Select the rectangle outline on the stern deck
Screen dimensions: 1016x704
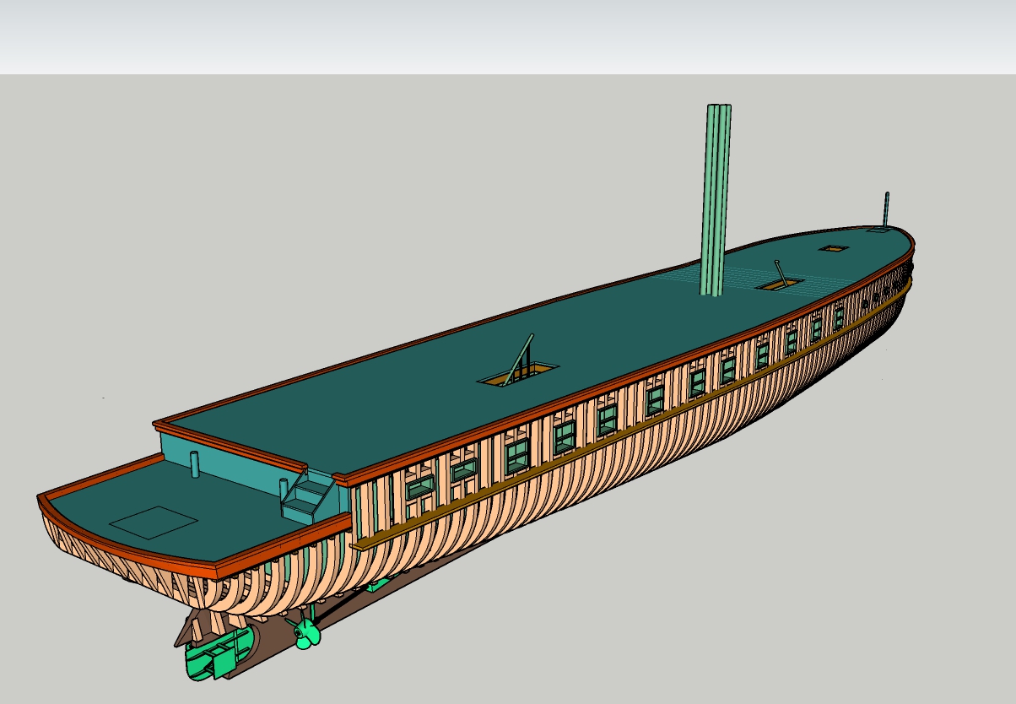coord(154,522)
